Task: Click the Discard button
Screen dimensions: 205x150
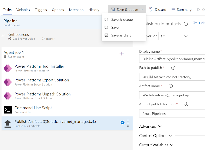Action: pos(158,10)
